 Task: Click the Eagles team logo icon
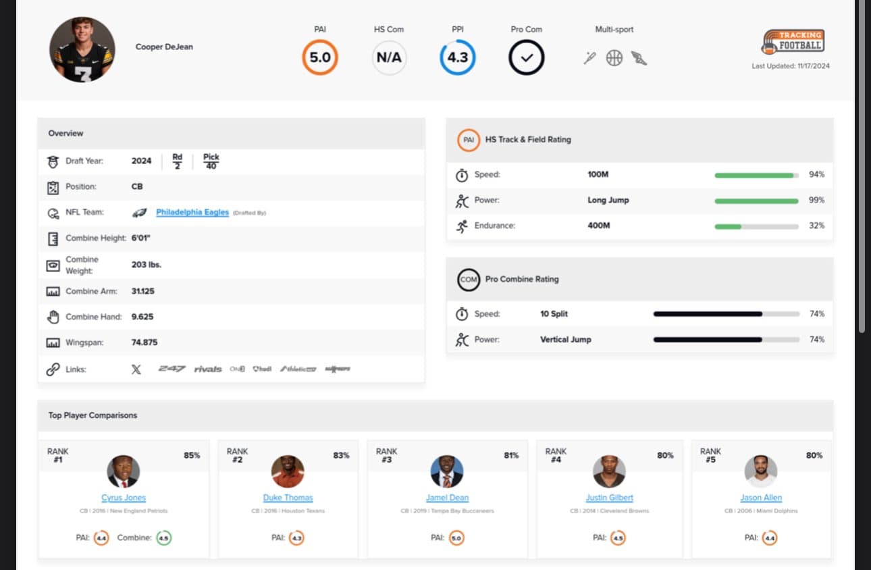(140, 213)
